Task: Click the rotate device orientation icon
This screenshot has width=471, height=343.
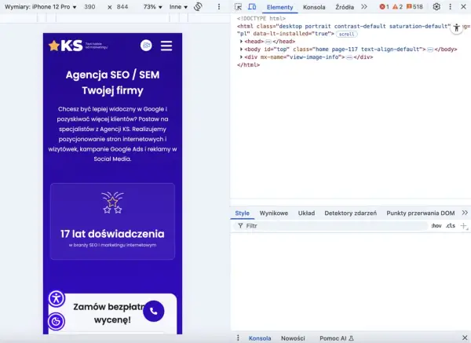Action: tap(198, 6)
